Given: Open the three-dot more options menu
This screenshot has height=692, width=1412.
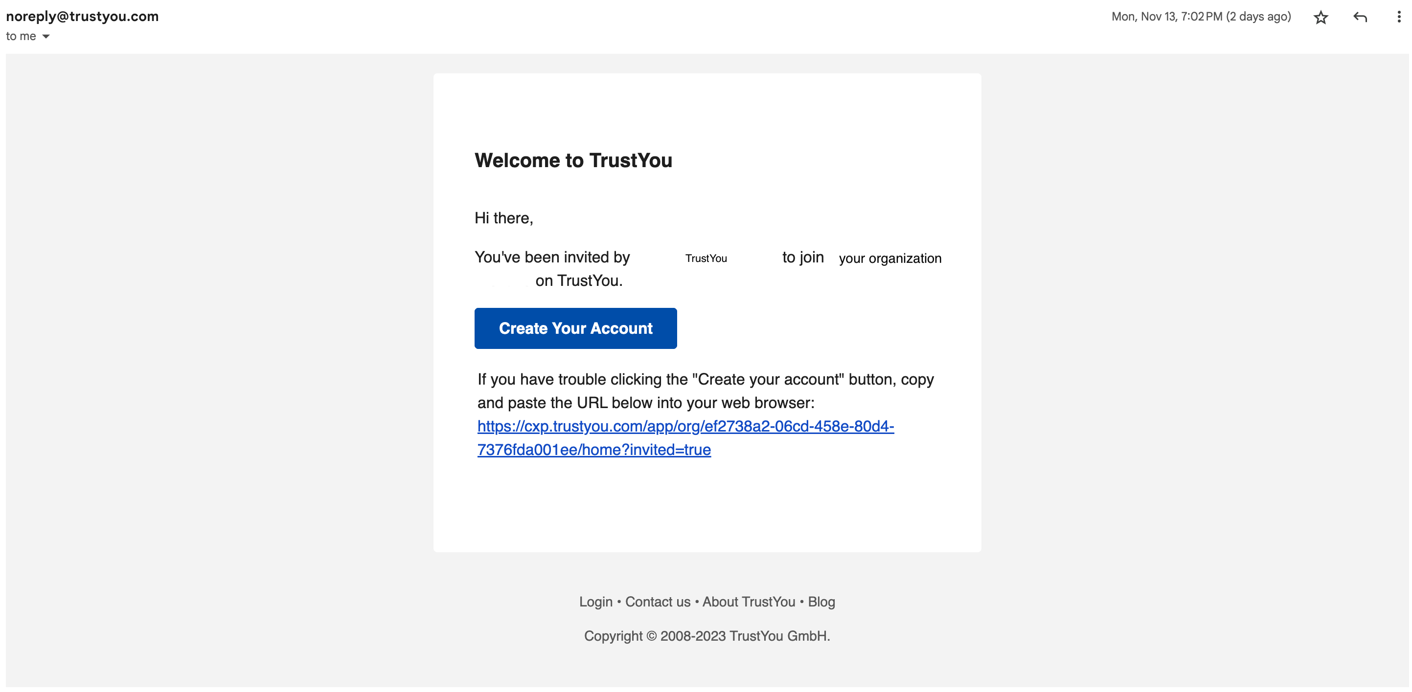Looking at the screenshot, I should coord(1398,17).
